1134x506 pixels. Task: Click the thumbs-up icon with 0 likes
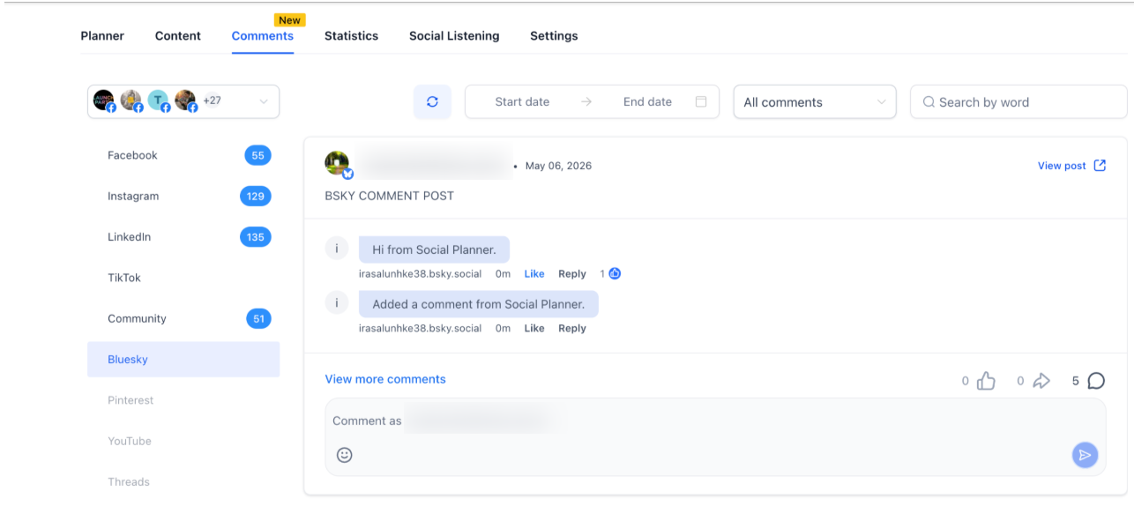pos(986,381)
